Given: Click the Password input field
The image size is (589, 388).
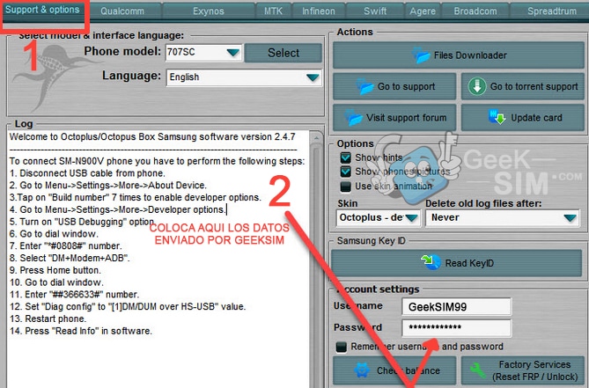Looking at the screenshot, I should pos(456,328).
